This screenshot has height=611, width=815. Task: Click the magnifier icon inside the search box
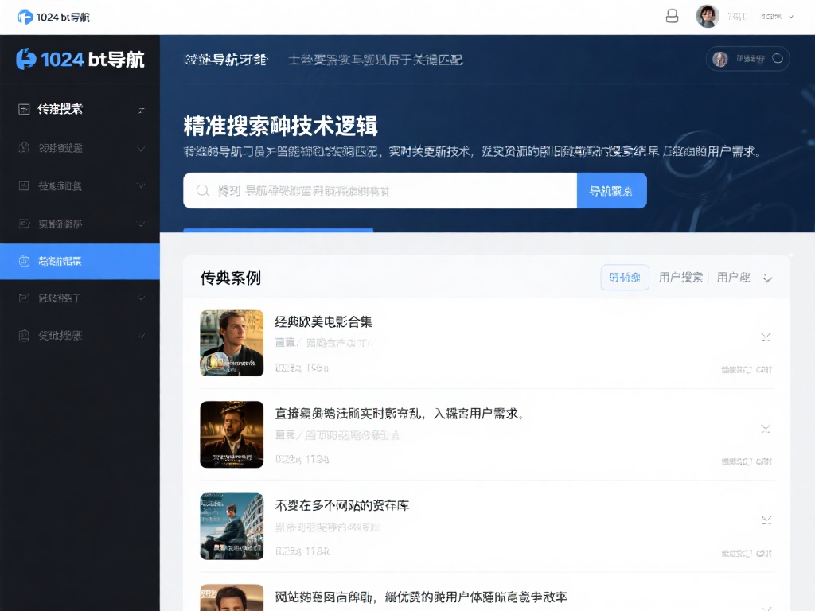click(x=203, y=191)
